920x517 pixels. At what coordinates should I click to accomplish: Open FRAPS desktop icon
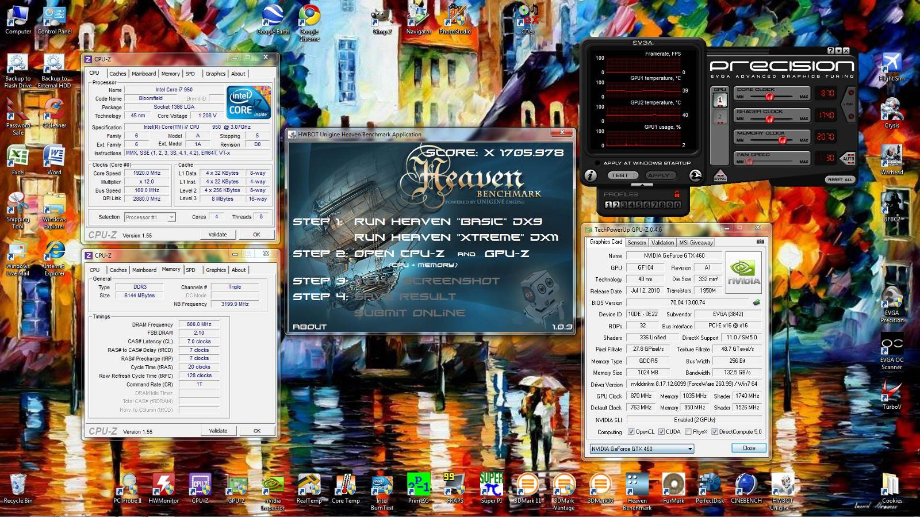tap(455, 489)
